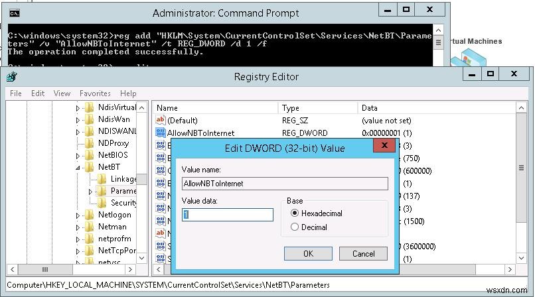The height and width of the screenshot is (297, 535).
Task: Open the Help menu in Registry Editor
Action: click(x=128, y=93)
